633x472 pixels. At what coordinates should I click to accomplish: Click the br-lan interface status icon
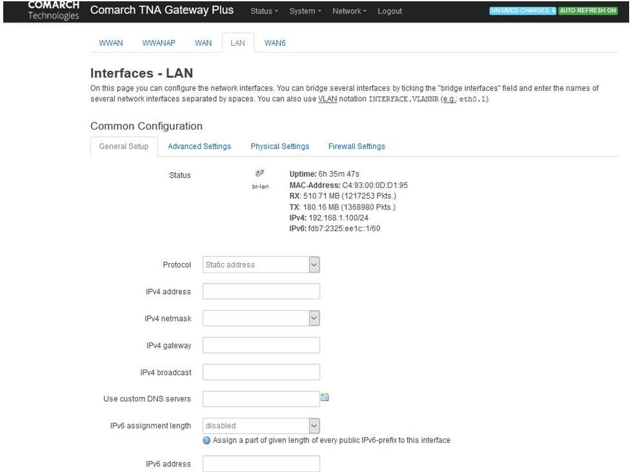point(259,173)
